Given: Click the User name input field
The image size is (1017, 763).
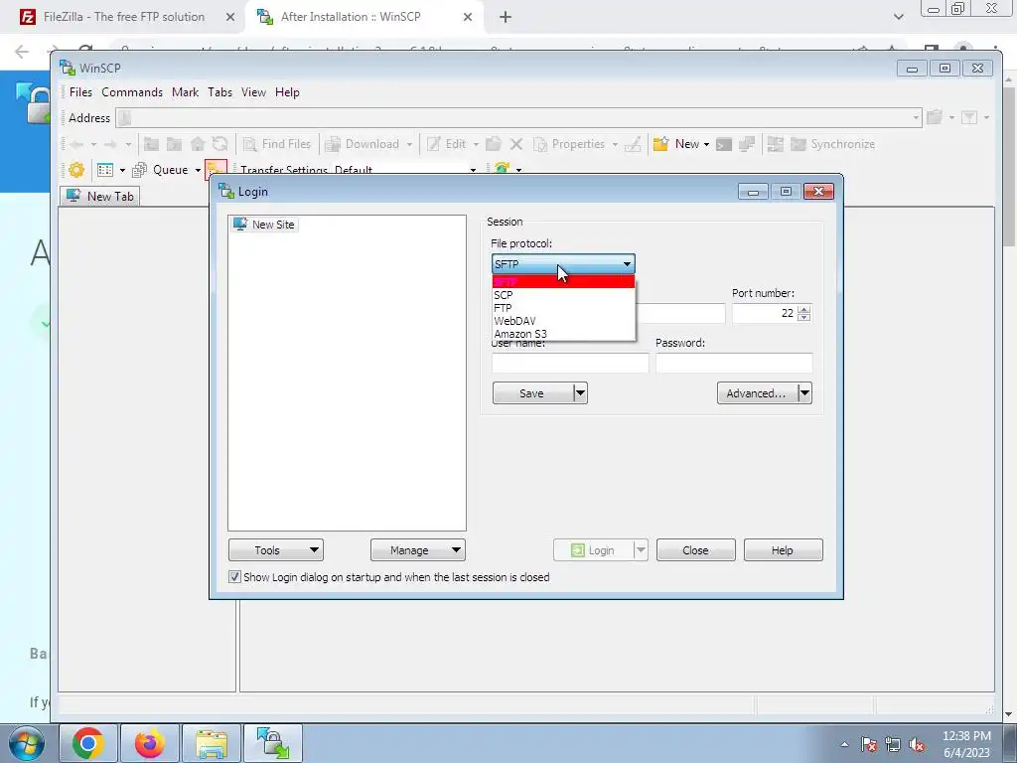Looking at the screenshot, I should [570, 363].
